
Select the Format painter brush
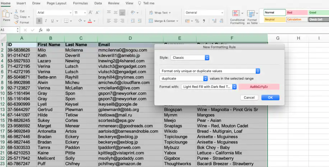[x=17, y=22]
